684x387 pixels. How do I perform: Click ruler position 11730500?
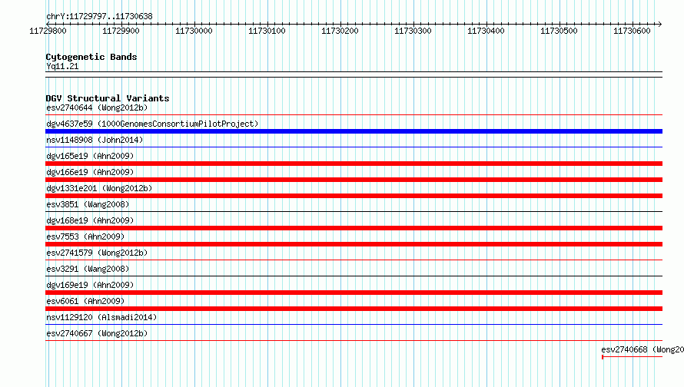point(559,31)
